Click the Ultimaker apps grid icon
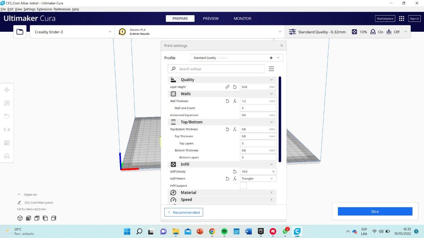Viewport: 424px width, 238px height. (401, 19)
